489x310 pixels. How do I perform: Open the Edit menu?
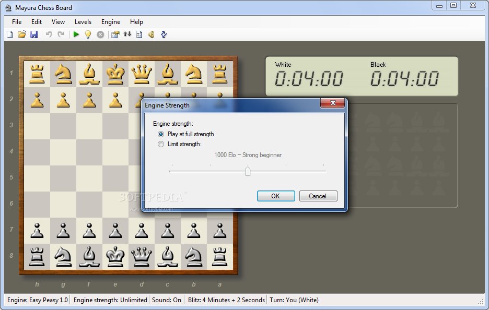[x=37, y=22]
